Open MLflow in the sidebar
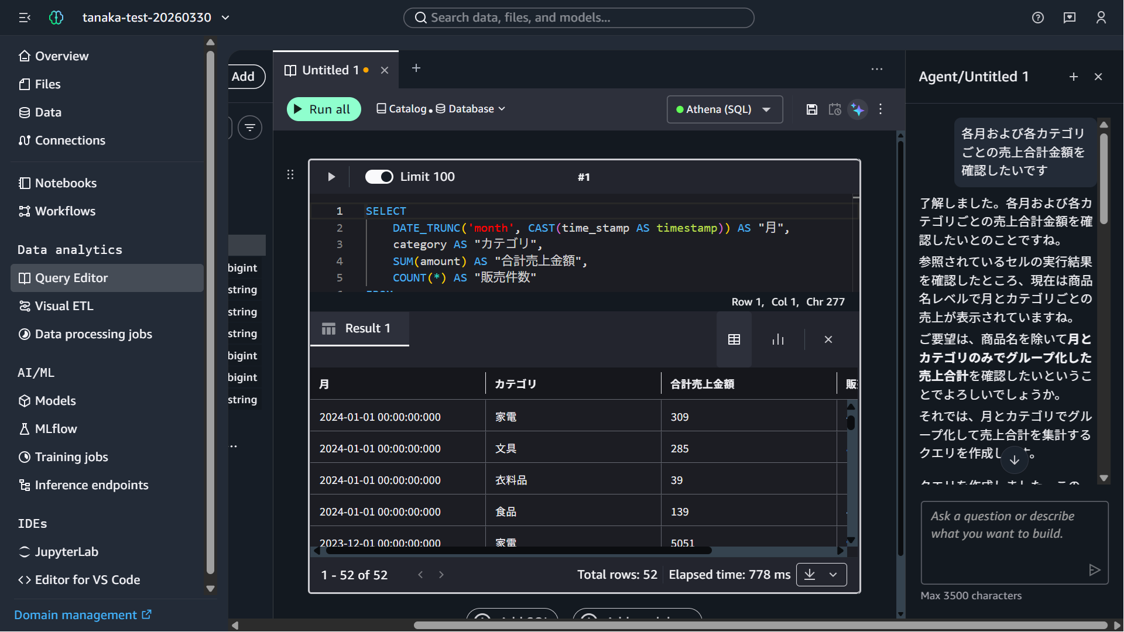 [x=107, y=429]
